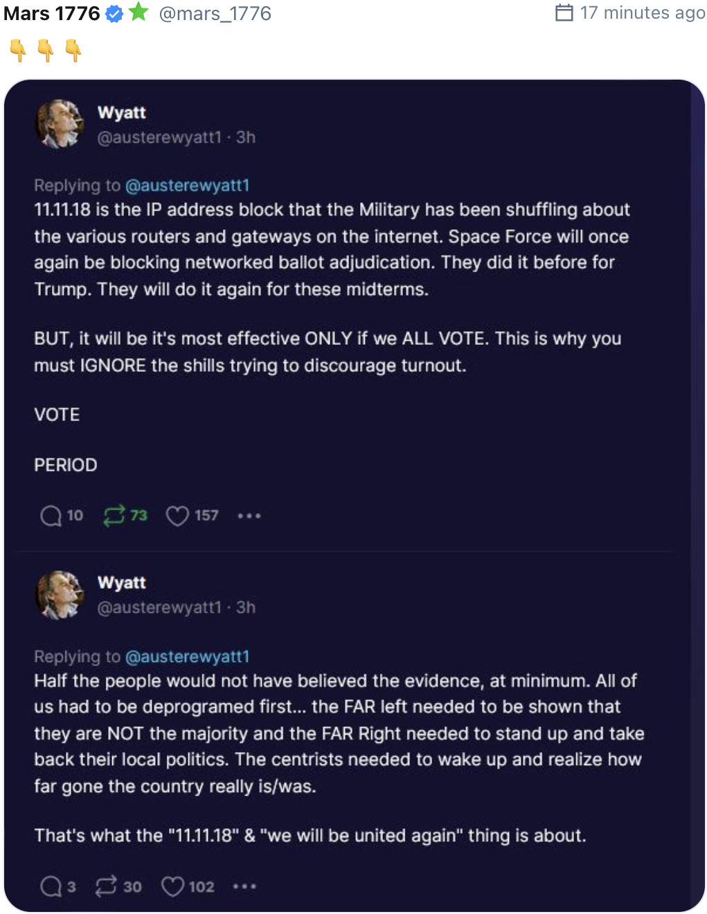This screenshot has width=707, height=914.
Task: Open Wyatt's avatar on the first post
Action: click(x=60, y=124)
